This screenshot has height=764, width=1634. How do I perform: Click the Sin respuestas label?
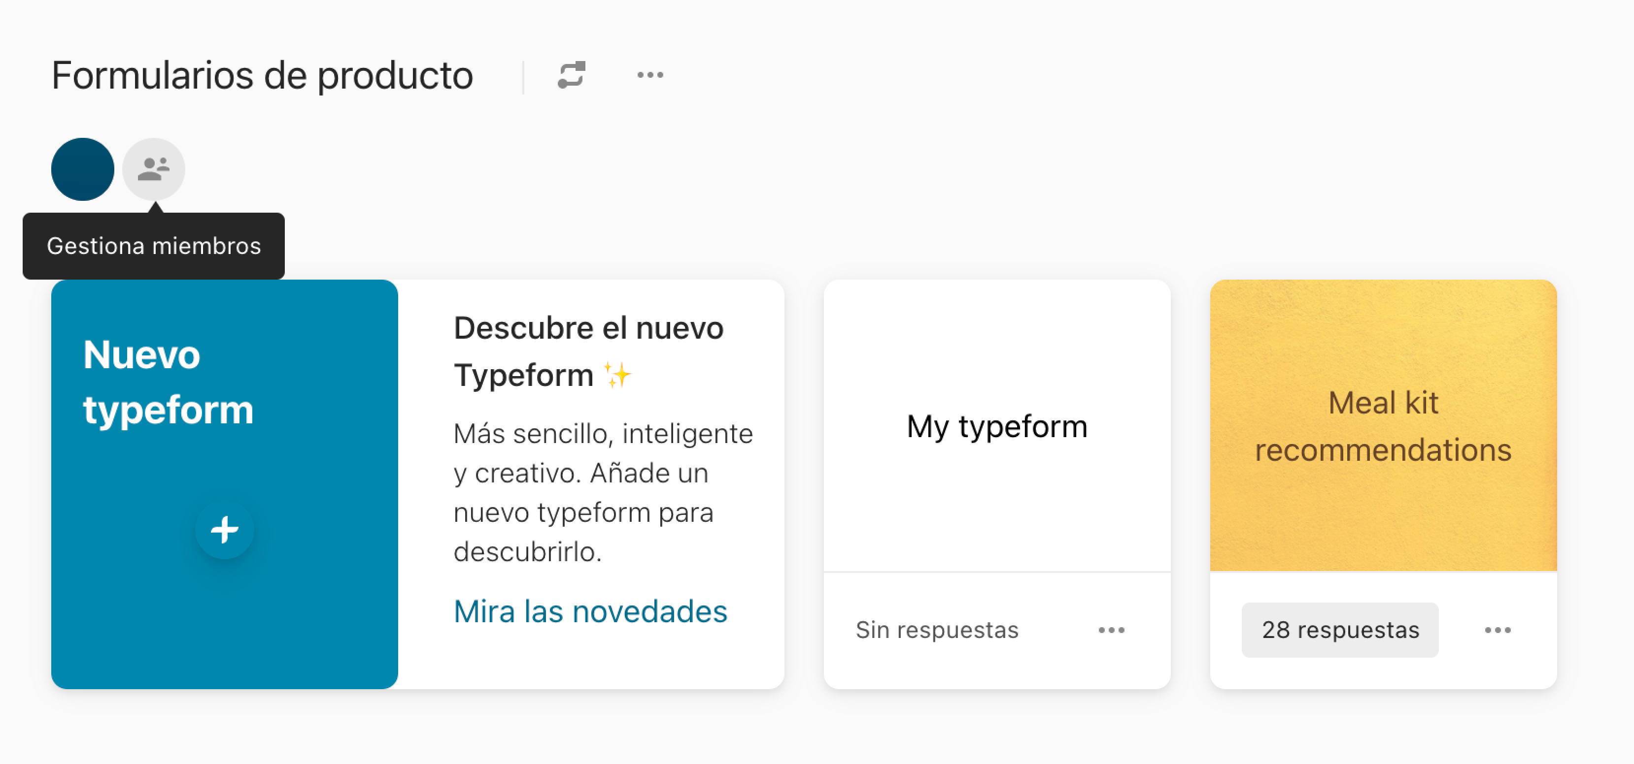click(x=937, y=630)
